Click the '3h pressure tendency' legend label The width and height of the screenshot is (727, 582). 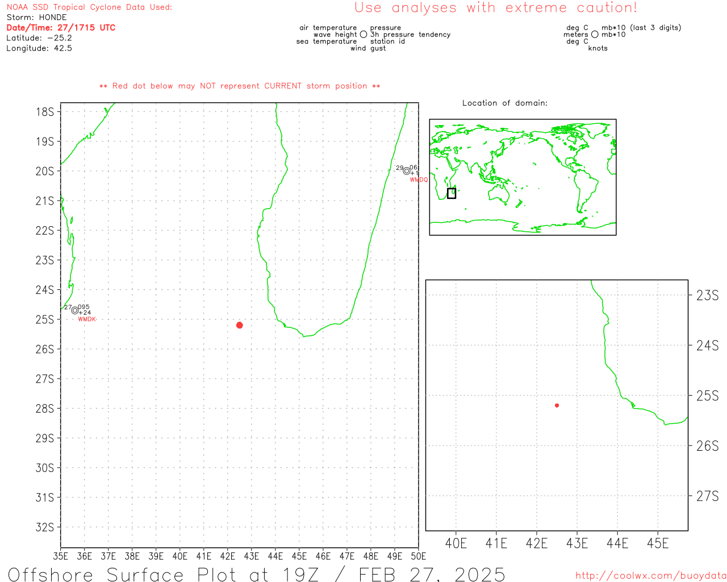click(x=410, y=35)
